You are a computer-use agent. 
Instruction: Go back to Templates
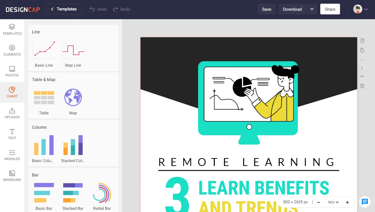pos(63,9)
